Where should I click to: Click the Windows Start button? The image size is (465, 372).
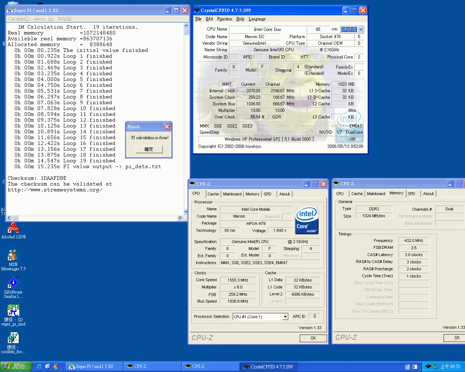[x=16, y=367]
